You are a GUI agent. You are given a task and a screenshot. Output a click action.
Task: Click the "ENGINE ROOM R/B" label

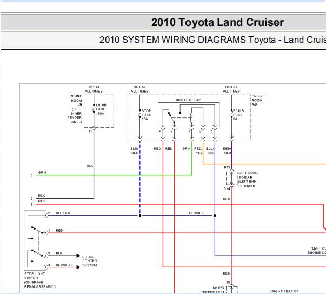click(x=258, y=100)
